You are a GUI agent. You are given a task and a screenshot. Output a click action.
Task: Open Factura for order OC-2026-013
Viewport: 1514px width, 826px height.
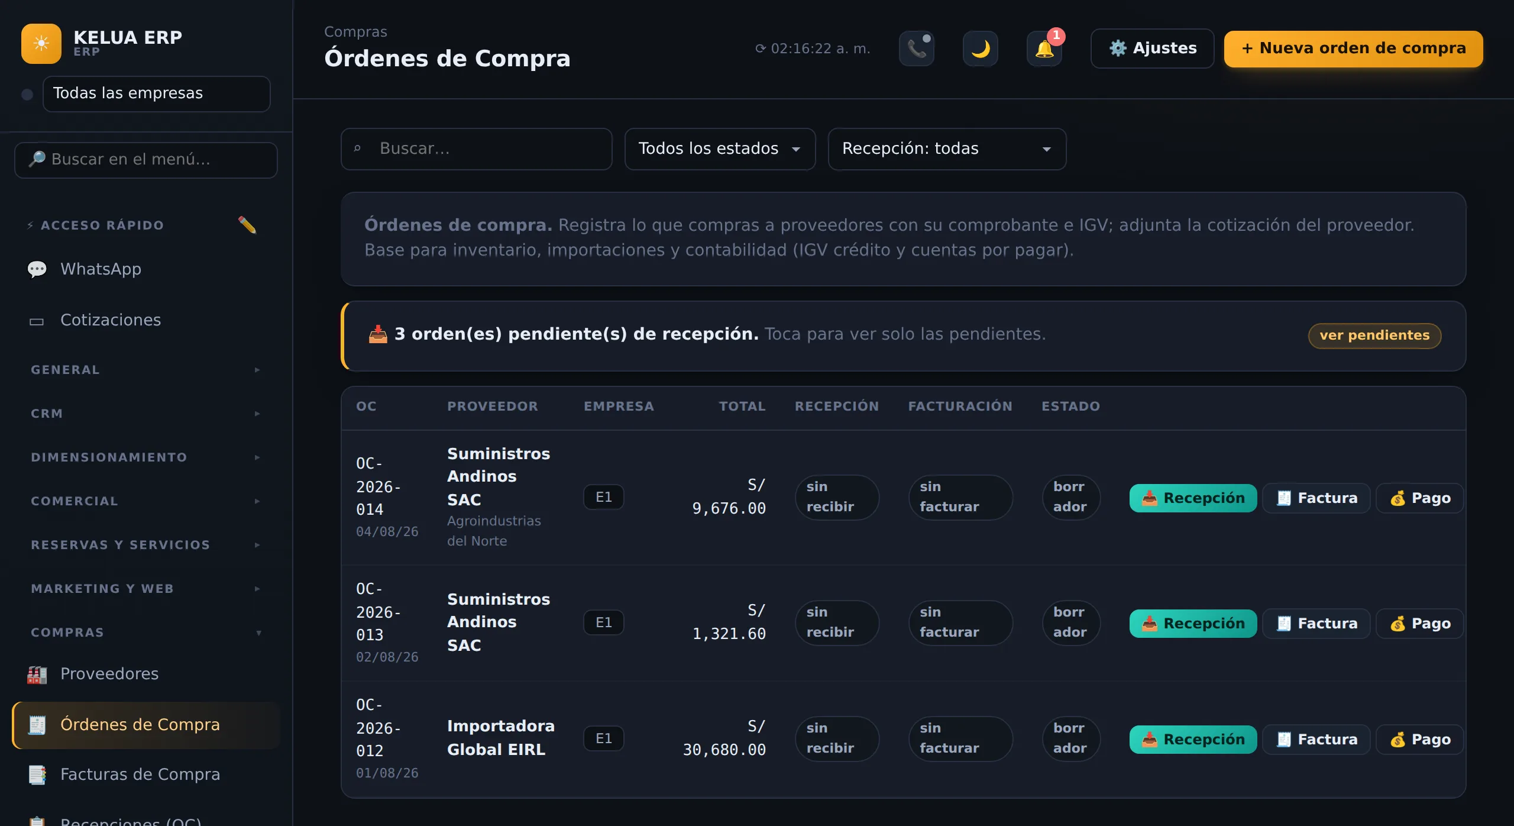pyautogui.click(x=1316, y=624)
